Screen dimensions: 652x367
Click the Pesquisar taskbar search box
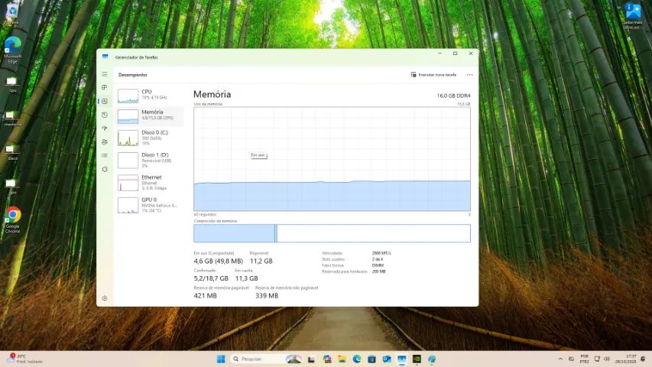click(x=267, y=359)
